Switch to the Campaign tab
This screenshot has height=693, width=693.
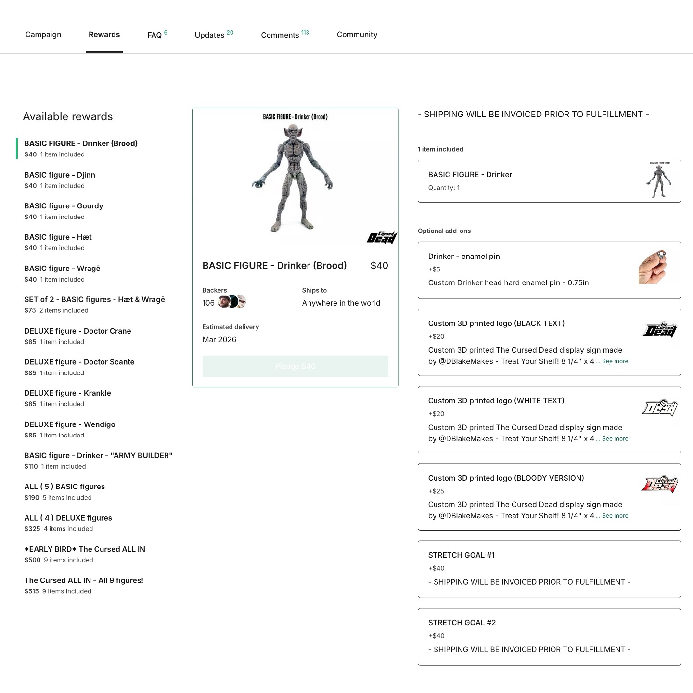coord(43,34)
